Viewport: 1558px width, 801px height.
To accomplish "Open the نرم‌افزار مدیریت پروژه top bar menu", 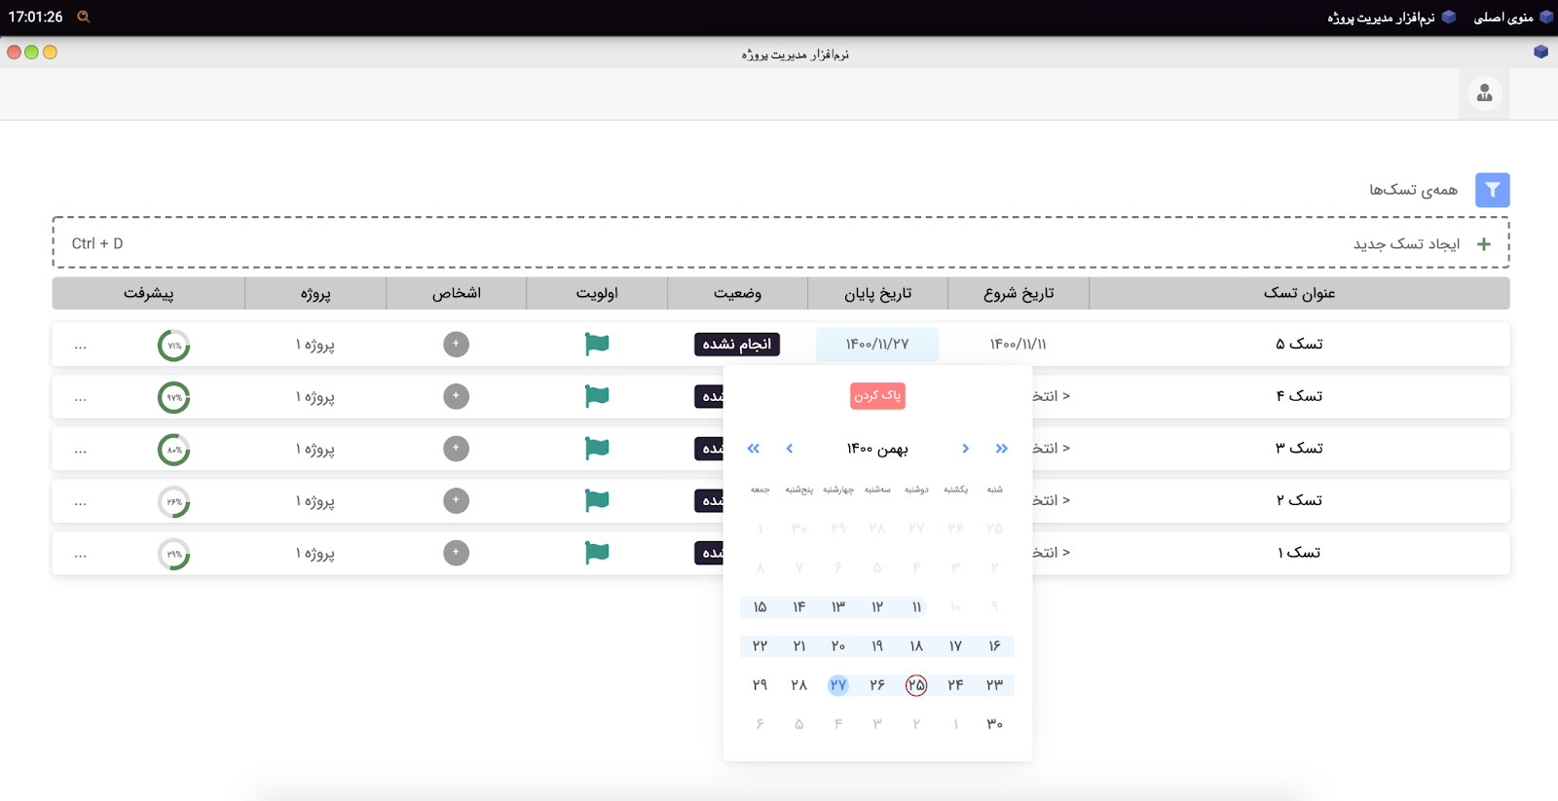I will 1391,18.
